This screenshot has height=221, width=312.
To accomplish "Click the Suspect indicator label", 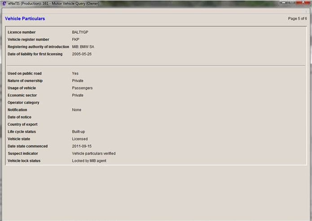I will click(23, 153).
